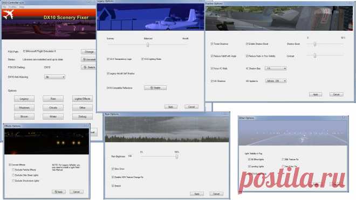Click the Update button for DX10 Compatible Reflections
Viewport: 356px width, 200px height.
pyautogui.click(x=155, y=88)
